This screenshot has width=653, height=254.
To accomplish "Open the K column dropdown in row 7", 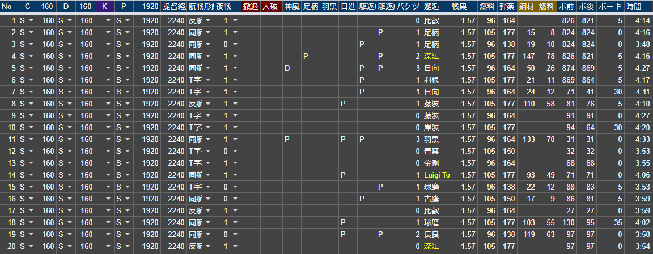I will [x=108, y=92].
